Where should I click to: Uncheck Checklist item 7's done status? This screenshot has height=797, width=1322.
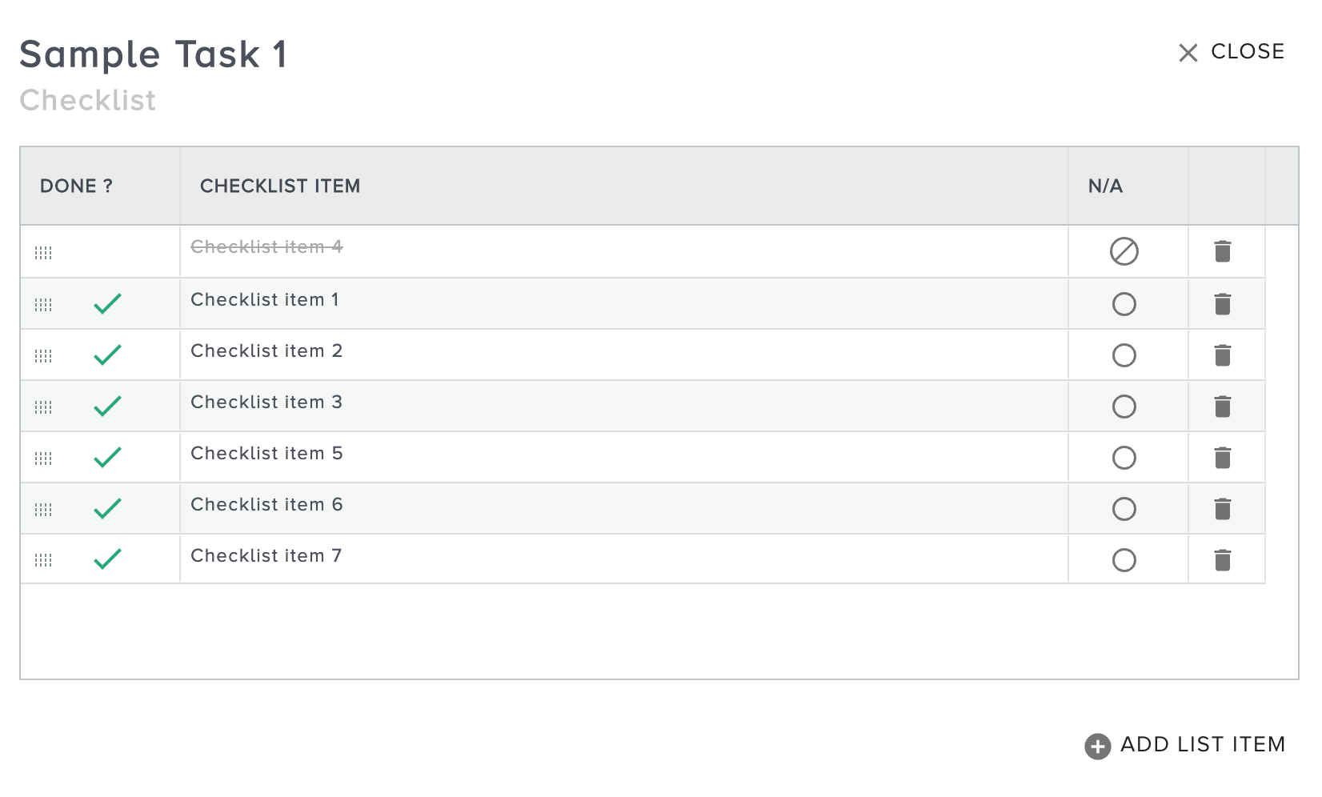(x=109, y=559)
